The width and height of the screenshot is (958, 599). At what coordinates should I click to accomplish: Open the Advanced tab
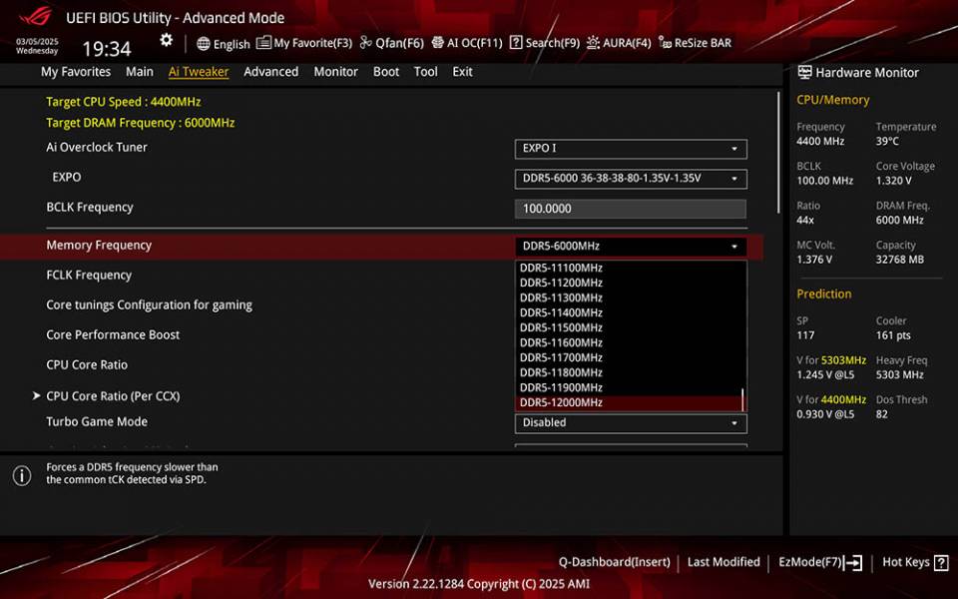point(270,72)
